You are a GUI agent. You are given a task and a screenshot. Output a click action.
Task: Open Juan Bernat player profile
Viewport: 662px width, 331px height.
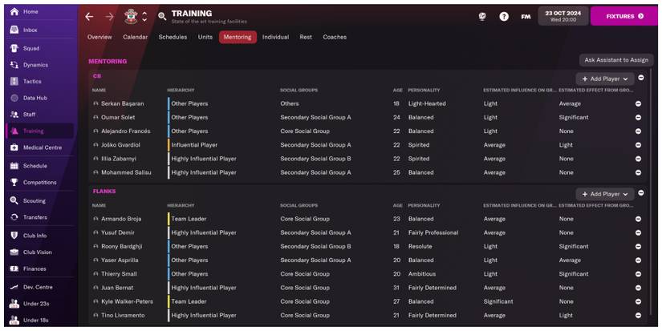(x=117, y=288)
